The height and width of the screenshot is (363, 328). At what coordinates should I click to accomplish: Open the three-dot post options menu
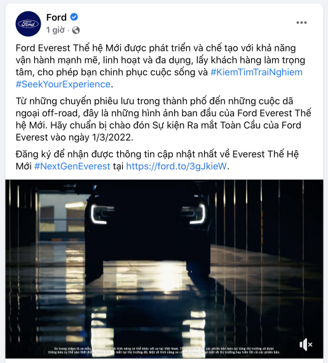pos(301,22)
